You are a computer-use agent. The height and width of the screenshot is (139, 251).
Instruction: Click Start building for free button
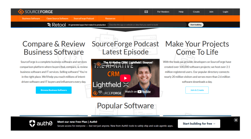point(199,123)
